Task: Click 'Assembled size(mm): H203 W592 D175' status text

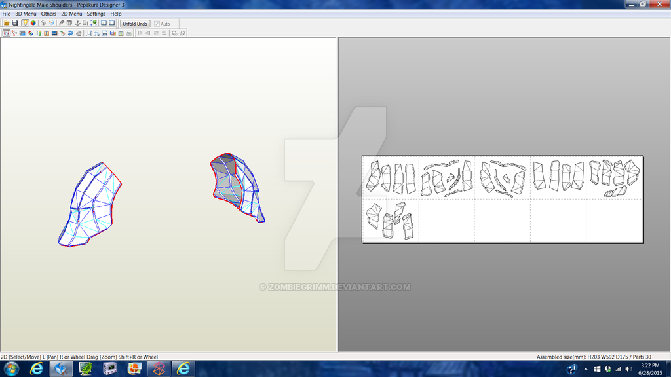Action: click(x=583, y=357)
